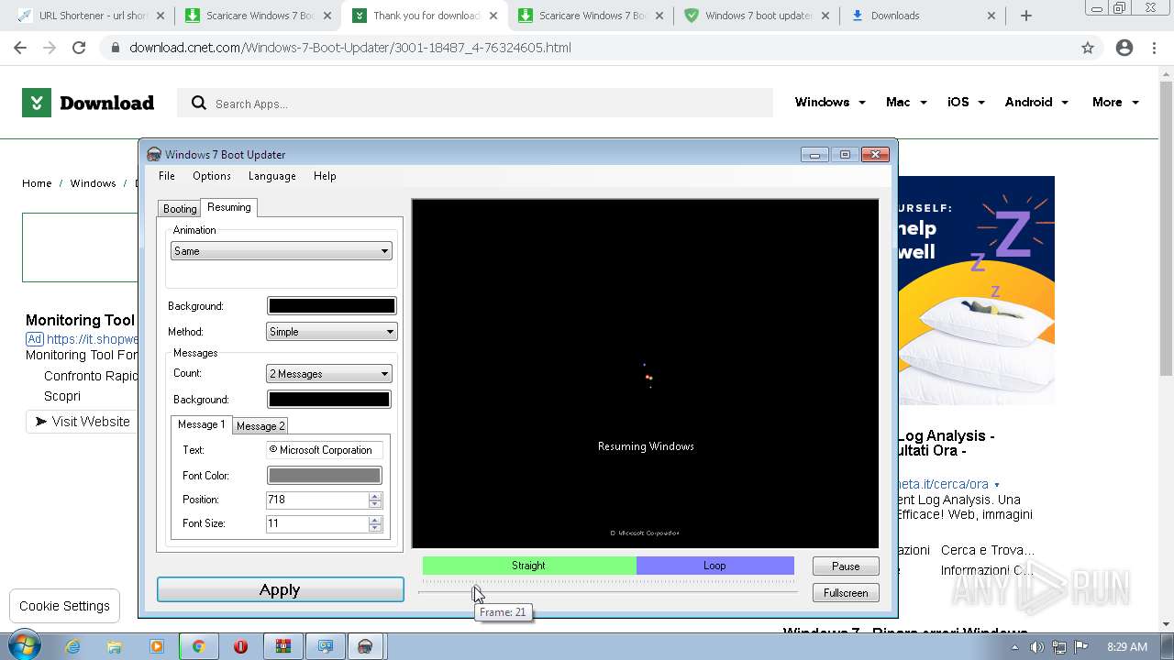Open the Help menu

325,176
